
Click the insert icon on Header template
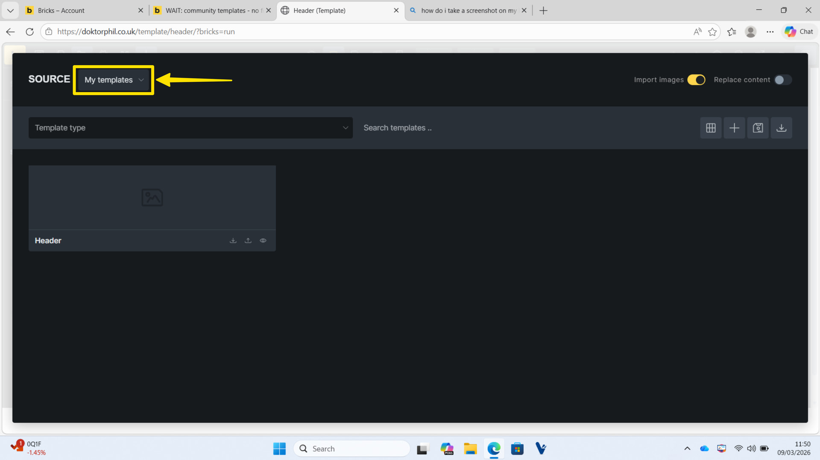pyautogui.click(x=233, y=241)
